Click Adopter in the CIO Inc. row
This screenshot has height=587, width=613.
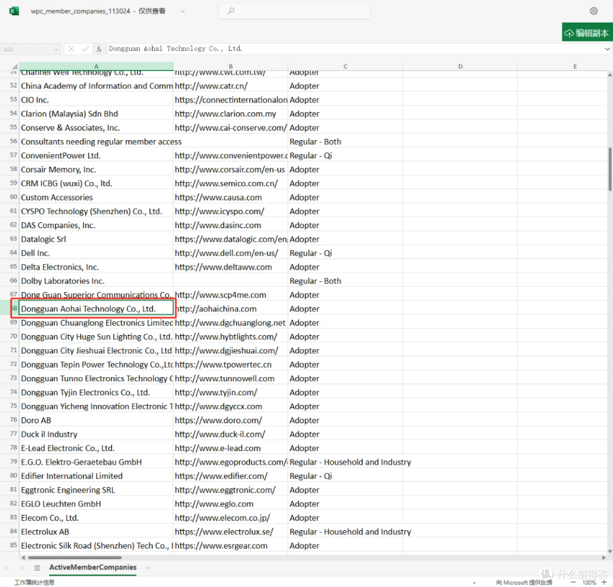click(345, 100)
